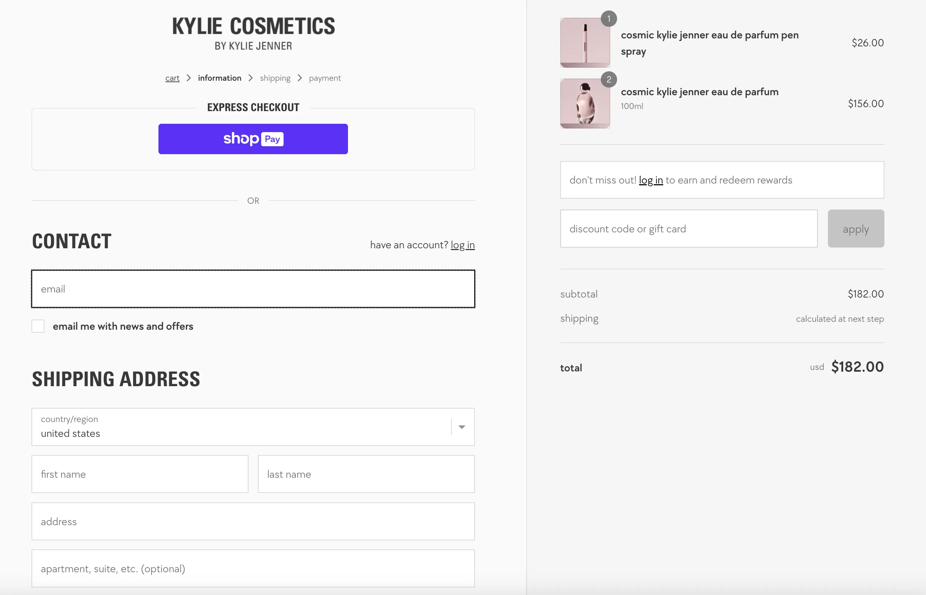Screen dimensions: 926x595
Task: Toggle email me with news and offers checkbox
Action: [x=38, y=326]
